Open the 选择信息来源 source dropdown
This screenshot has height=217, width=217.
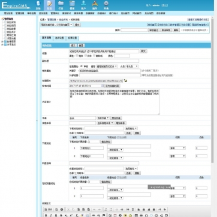[105, 123]
